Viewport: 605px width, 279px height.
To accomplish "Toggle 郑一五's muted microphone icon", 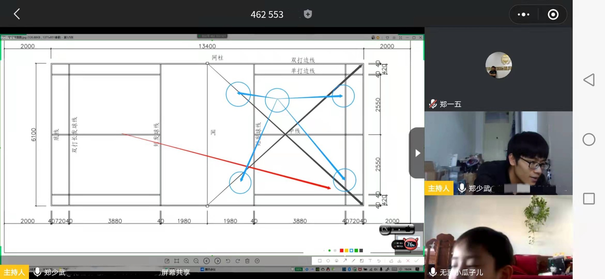I will point(433,104).
